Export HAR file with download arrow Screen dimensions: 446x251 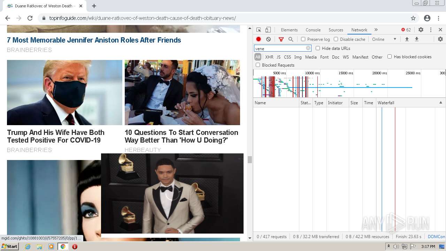pos(416,39)
